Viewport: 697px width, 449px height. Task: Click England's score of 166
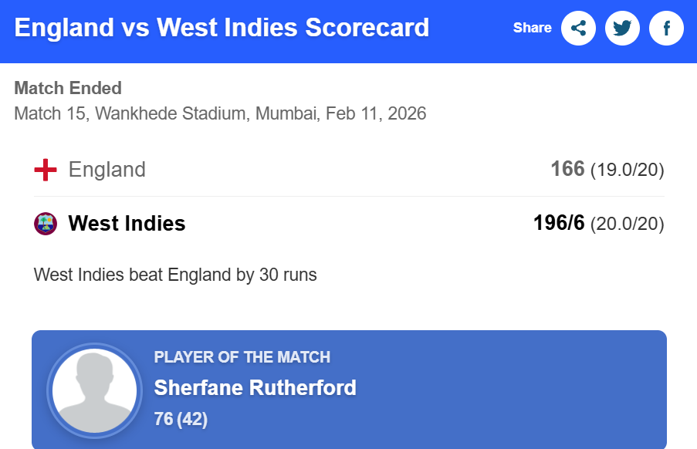(x=567, y=170)
